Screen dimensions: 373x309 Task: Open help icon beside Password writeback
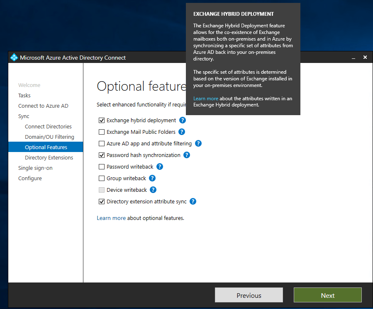(x=160, y=167)
